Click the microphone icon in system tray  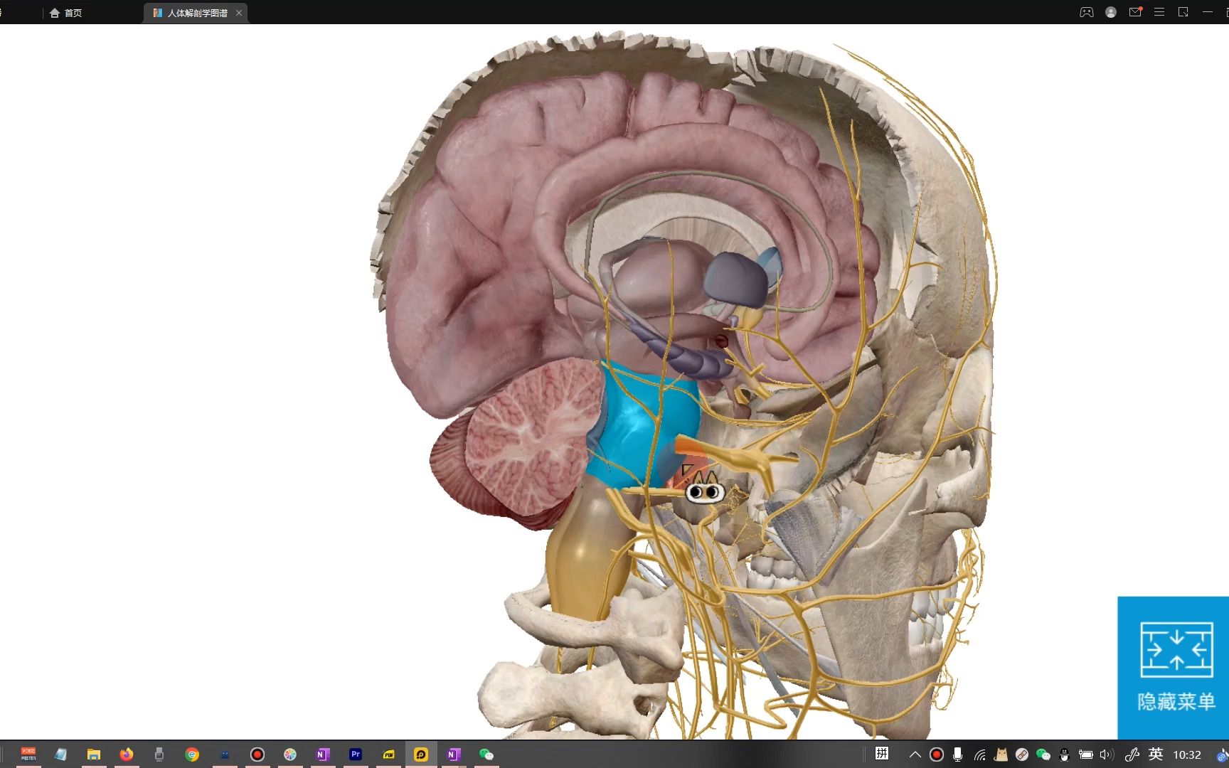click(958, 754)
